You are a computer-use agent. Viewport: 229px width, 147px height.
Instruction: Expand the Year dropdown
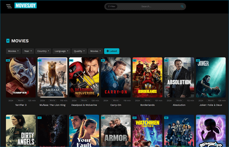[28, 51]
